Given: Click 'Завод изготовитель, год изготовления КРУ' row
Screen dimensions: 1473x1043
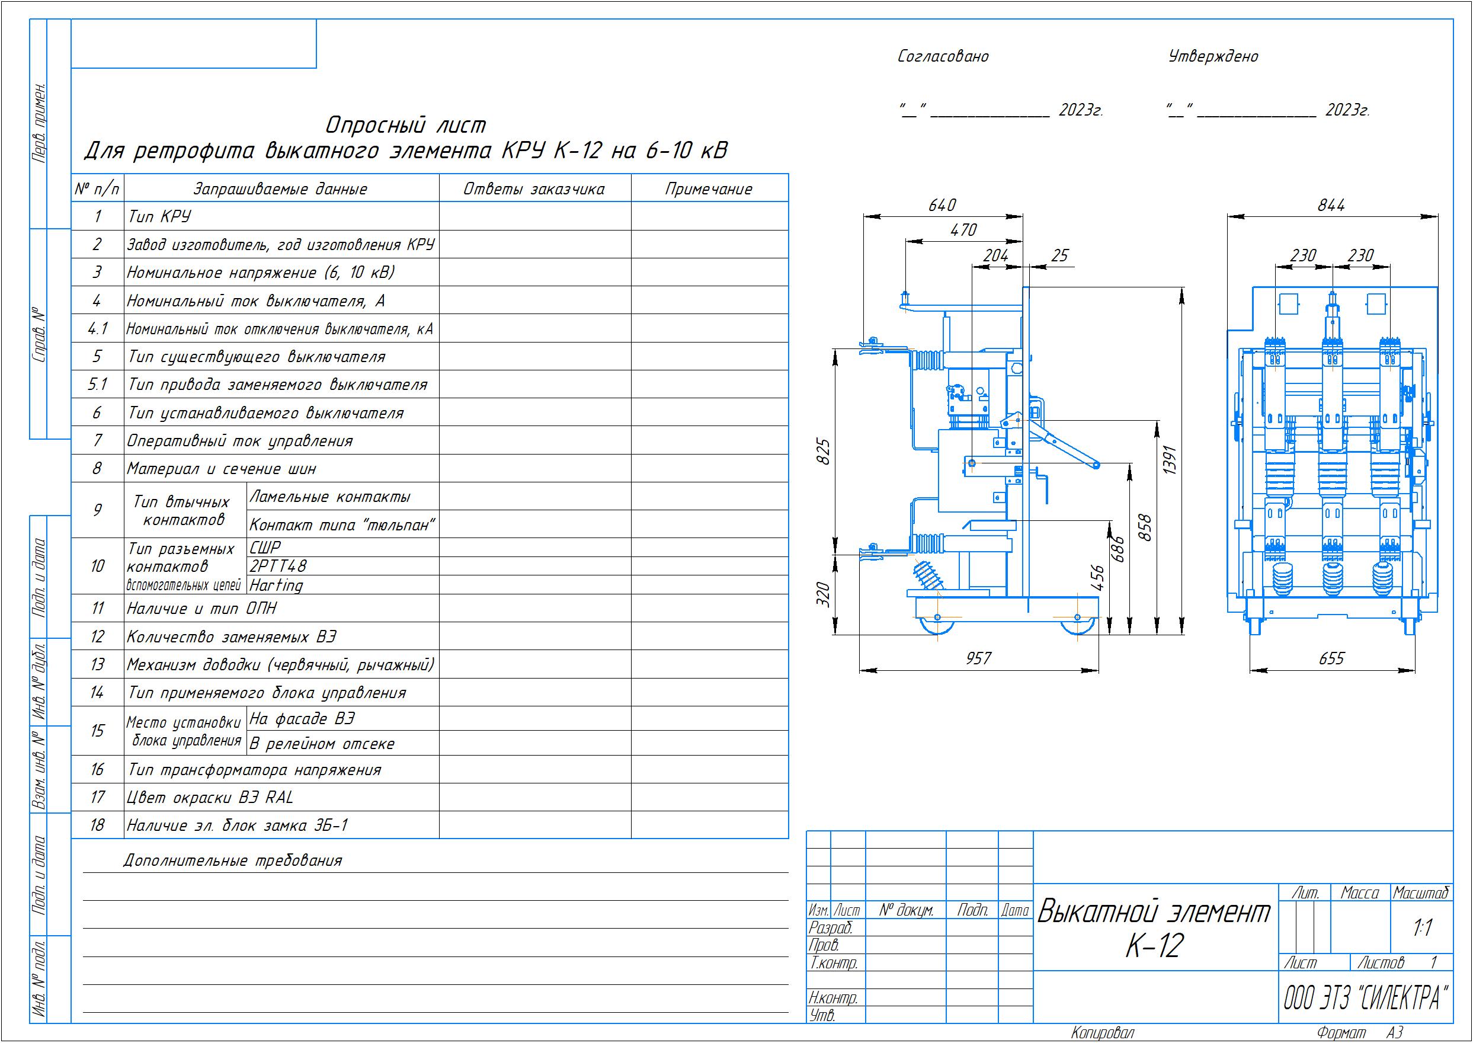Looking at the screenshot, I should 430,244.
